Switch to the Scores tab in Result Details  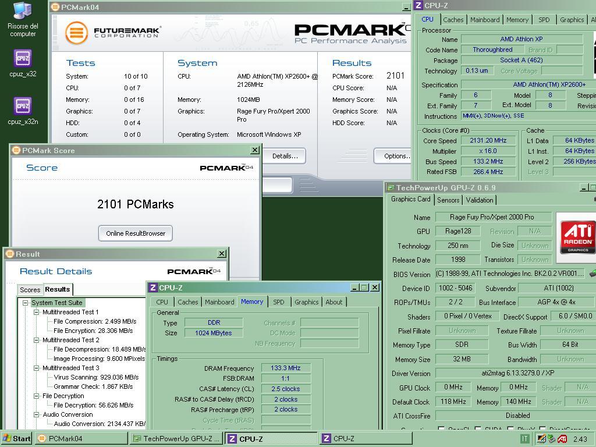click(x=30, y=290)
